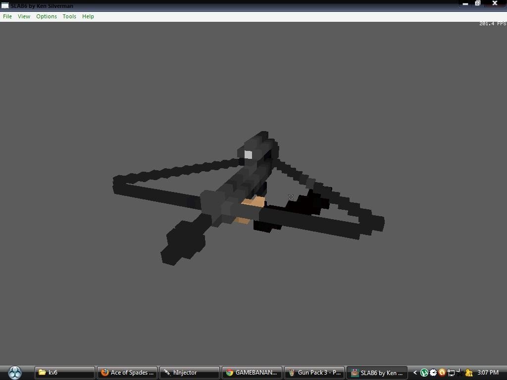Image resolution: width=507 pixels, height=380 pixels.
Task: Click the white voxel on the crossbow
Action: (248, 155)
